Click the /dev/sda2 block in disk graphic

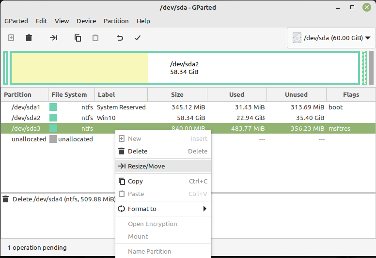click(185, 68)
